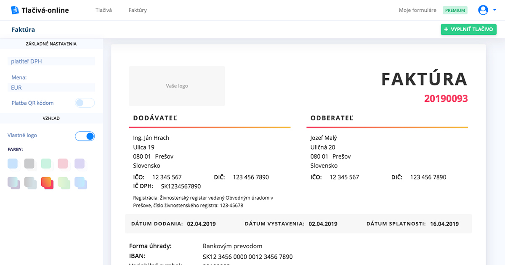Click the Vaše logo placeholder area
The width and height of the screenshot is (505, 265).
tap(177, 86)
